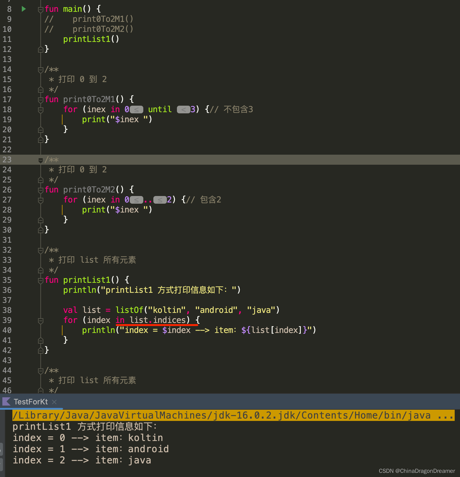Click inlay hint after 0 on line 18
460x477 pixels.
pyautogui.click(x=137, y=110)
